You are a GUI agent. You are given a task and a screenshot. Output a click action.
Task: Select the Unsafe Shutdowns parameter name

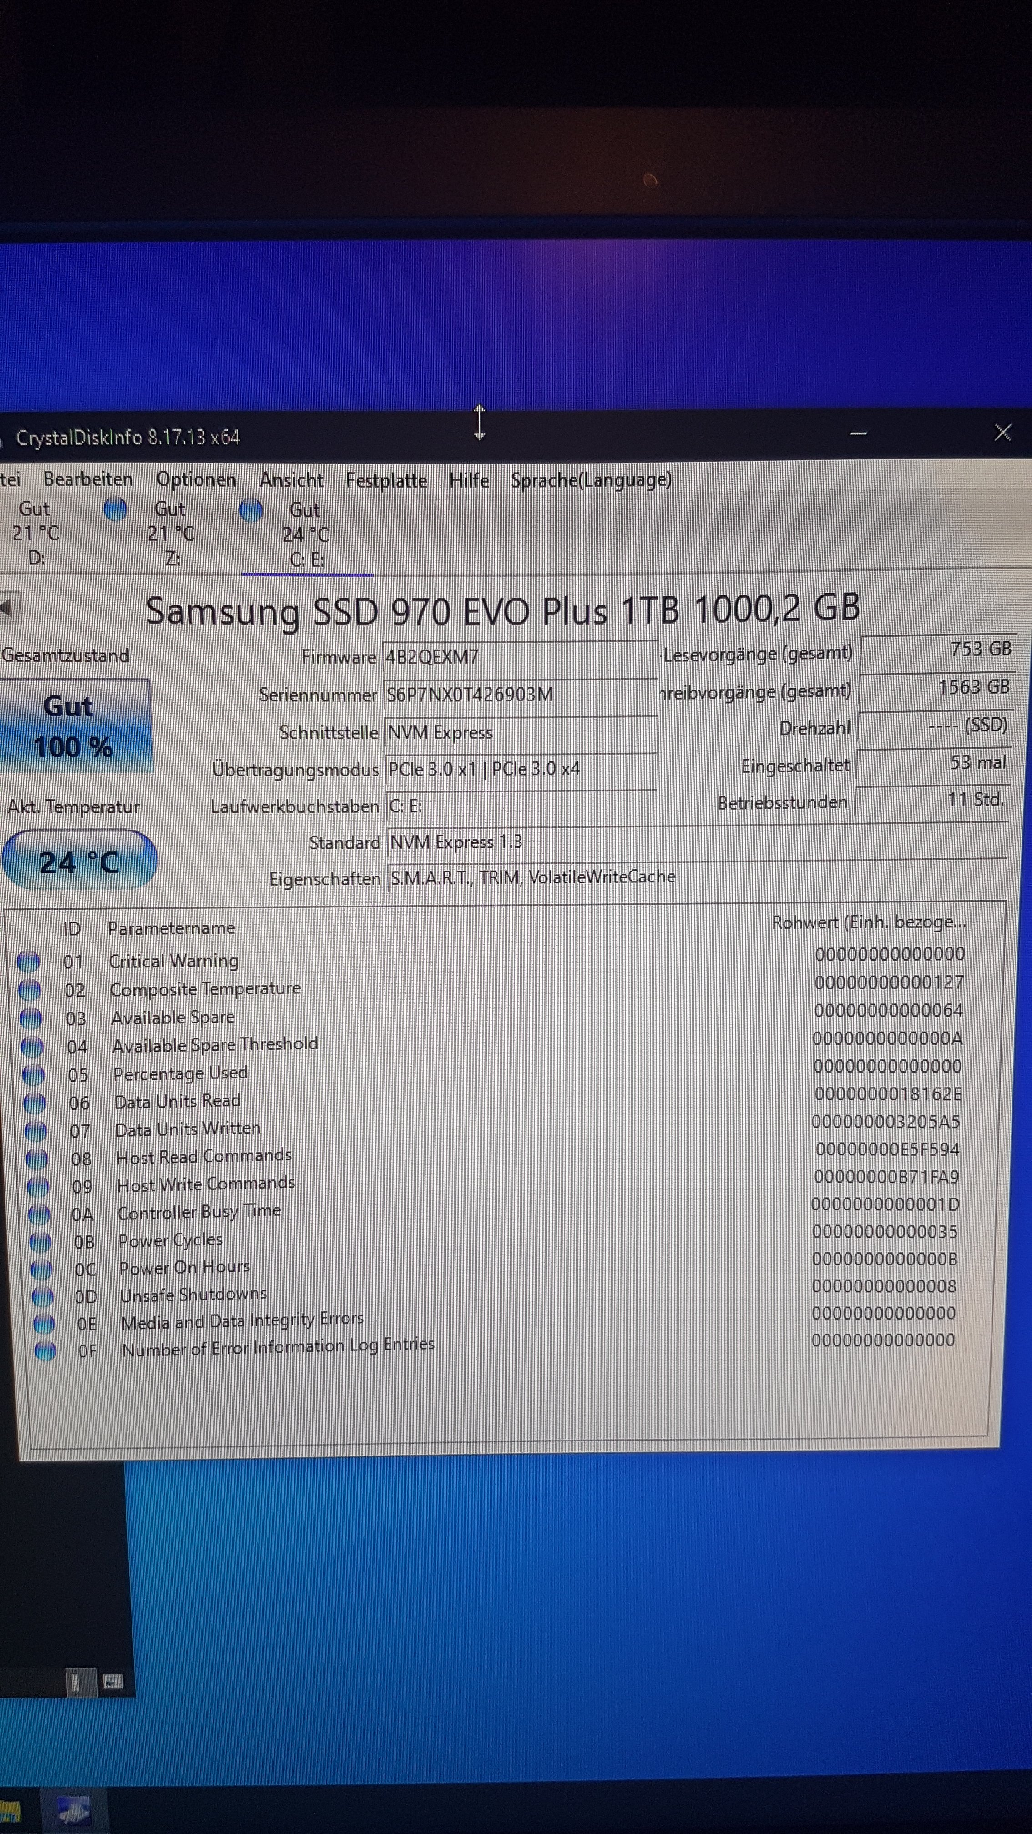pos(193,1295)
